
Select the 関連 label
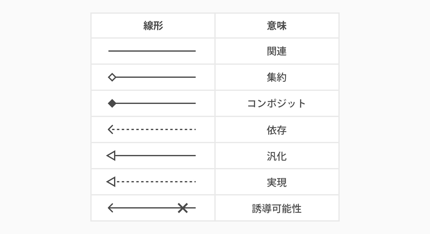277,51
